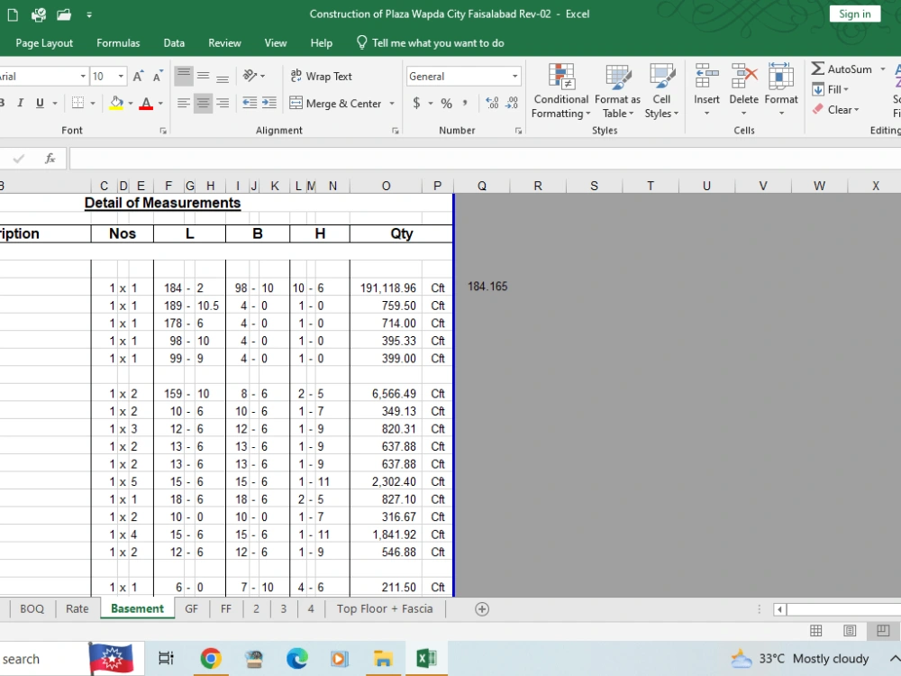The width and height of the screenshot is (901, 676).
Task: Click Increase Indent icon
Action: coord(268,103)
